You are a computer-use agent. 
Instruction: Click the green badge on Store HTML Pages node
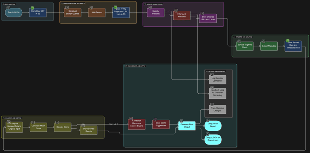[x=115, y=7]
